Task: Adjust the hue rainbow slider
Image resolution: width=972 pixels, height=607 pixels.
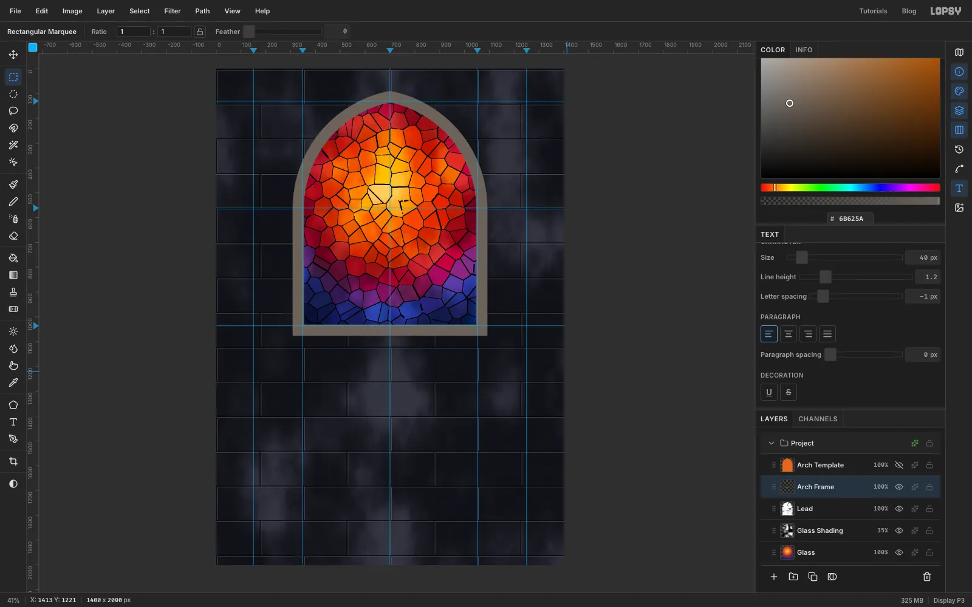Action: click(850, 188)
